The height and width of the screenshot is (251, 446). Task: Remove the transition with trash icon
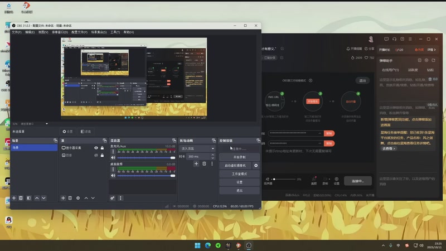[x=204, y=163]
